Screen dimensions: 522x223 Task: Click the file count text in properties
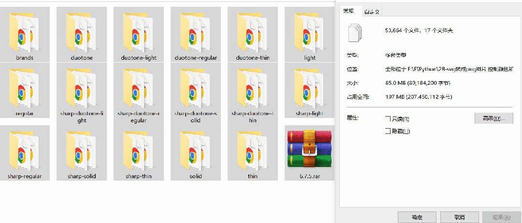pos(419,30)
